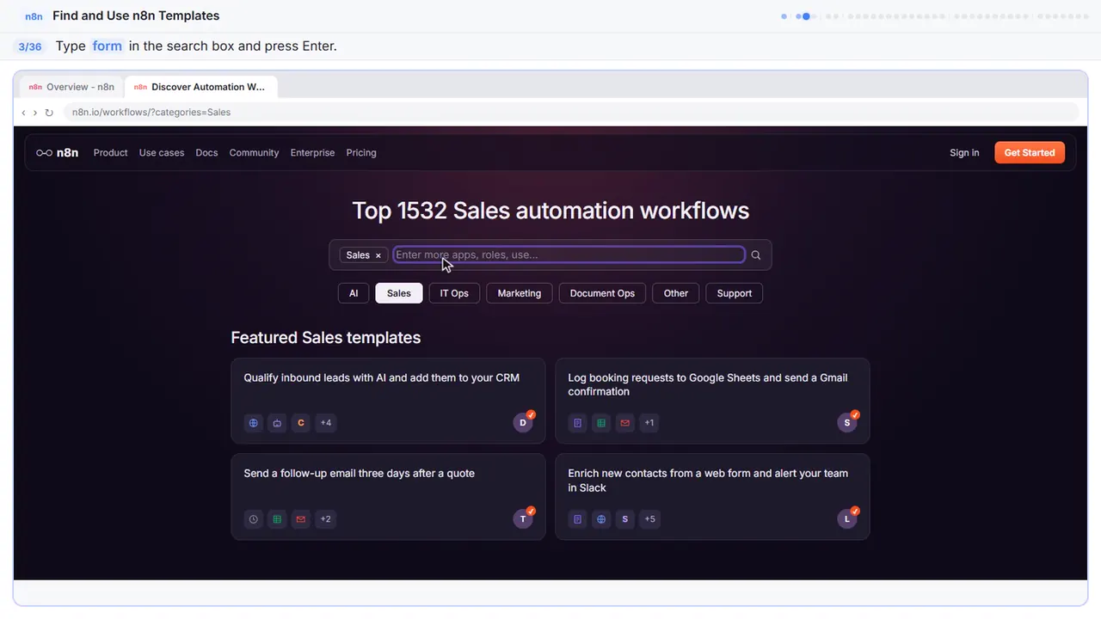Open author avatar D on the Qualify inbound leads card
This screenshot has height=619, width=1101.
point(523,422)
